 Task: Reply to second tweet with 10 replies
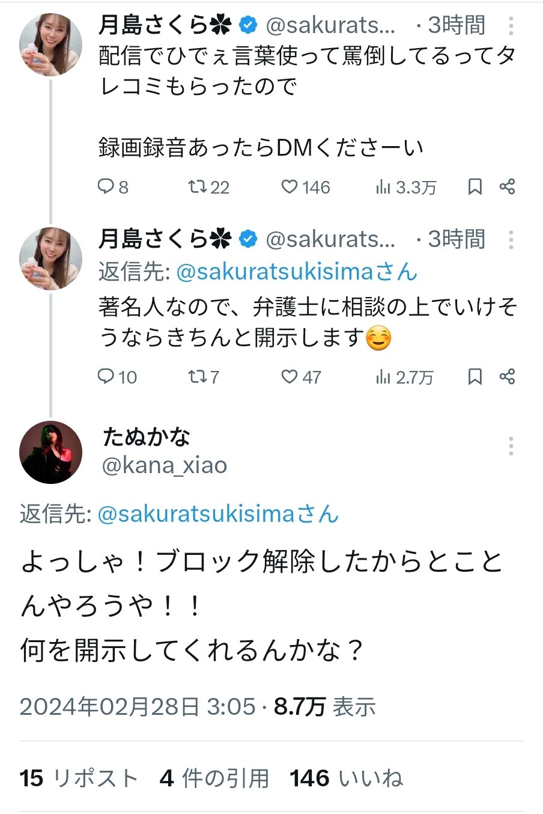click(x=106, y=376)
